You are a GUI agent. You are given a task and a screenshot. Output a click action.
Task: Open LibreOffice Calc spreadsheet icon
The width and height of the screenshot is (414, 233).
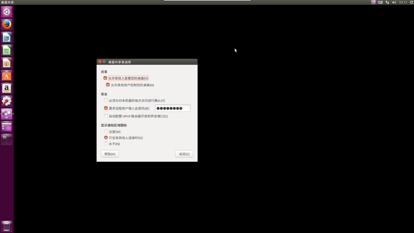7,50
